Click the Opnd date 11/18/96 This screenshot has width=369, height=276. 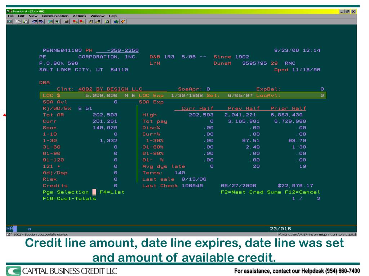pos(306,70)
